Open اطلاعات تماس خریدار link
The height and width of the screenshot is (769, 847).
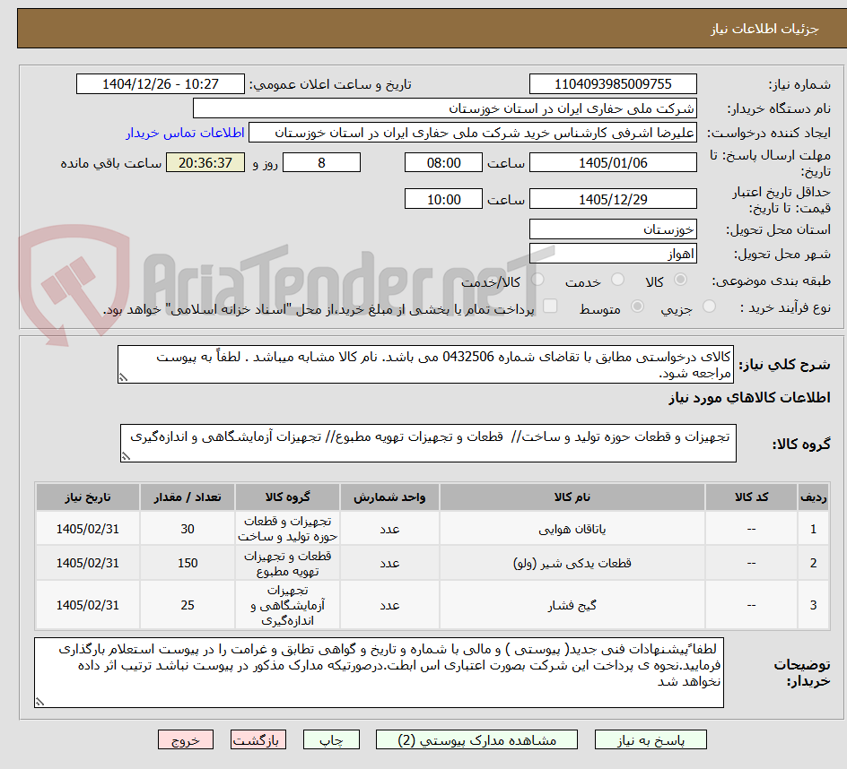(x=185, y=133)
